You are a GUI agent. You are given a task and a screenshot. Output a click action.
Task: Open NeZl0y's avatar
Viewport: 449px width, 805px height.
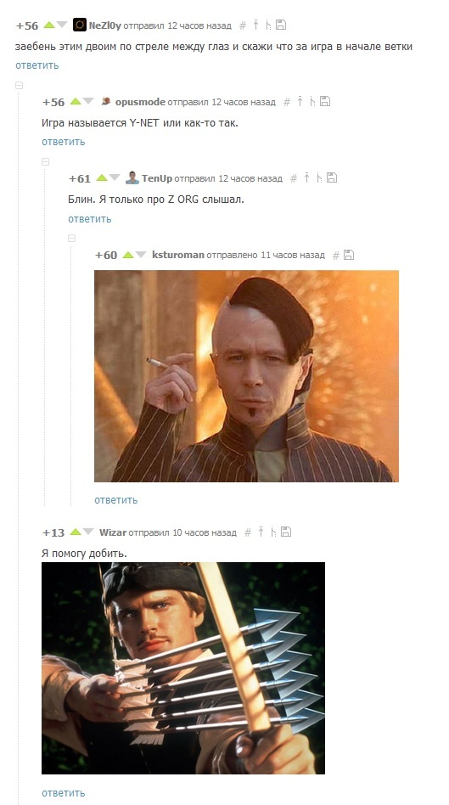tap(80, 25)
